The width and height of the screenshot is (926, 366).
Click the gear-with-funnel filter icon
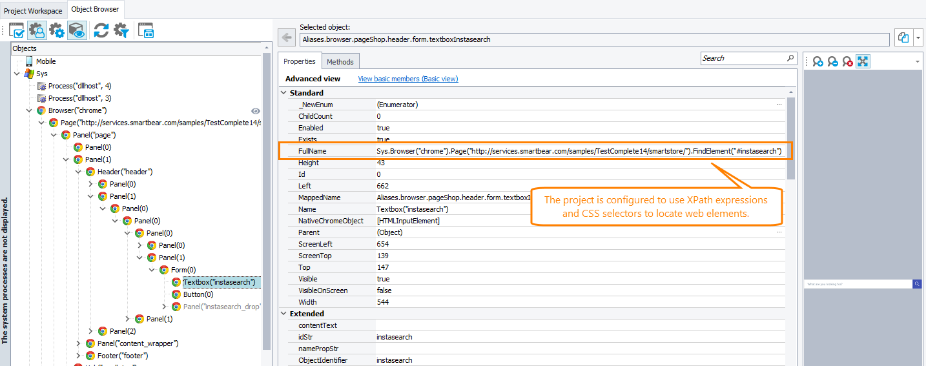pos(121,30)
